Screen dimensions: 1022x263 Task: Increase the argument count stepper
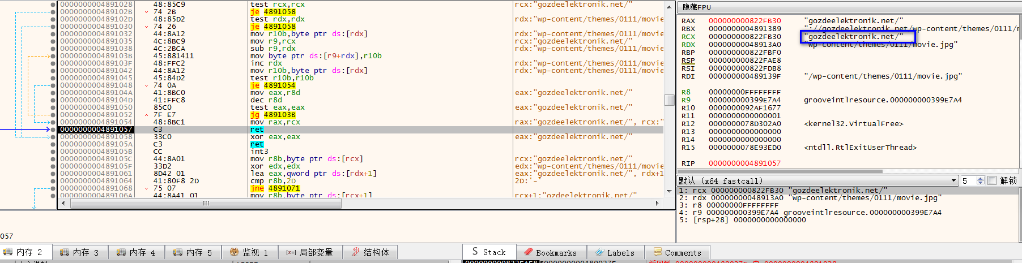[x=981, y=179]
